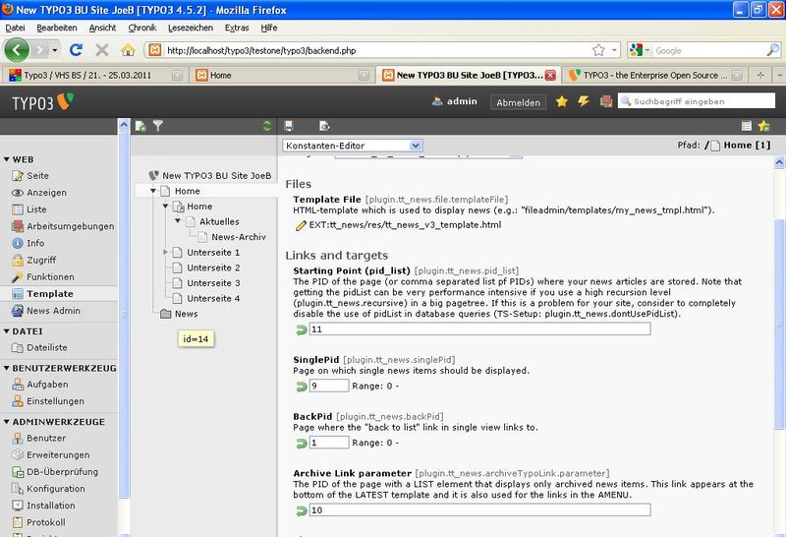Expand the Unterseite 1 tree node
This screenshot has height=537, width=786.
click(165, 252)
